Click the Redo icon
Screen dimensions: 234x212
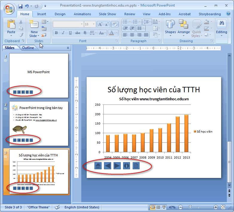point(36,6)
